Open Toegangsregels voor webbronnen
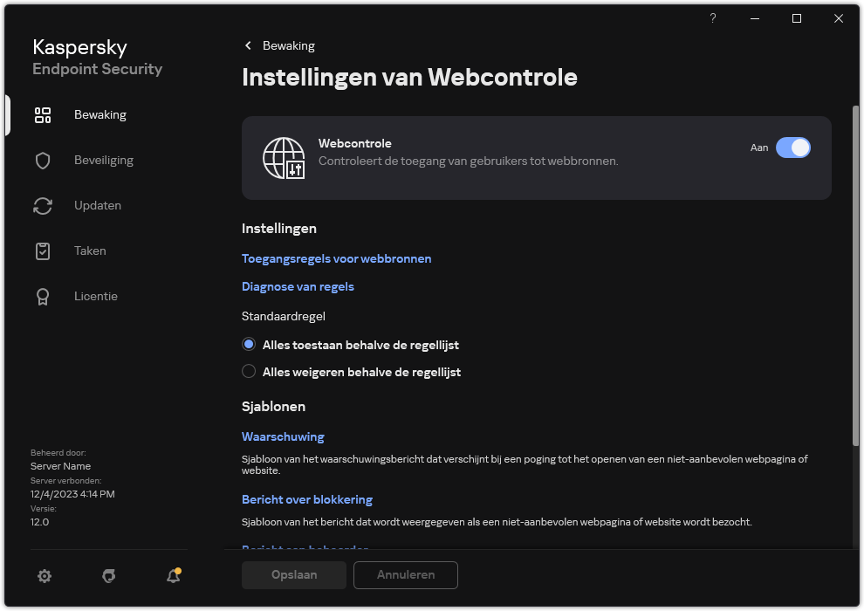 [336, 258]
